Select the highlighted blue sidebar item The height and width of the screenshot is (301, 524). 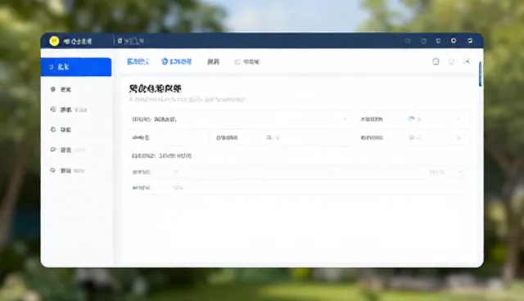click(x=76, y=67)
